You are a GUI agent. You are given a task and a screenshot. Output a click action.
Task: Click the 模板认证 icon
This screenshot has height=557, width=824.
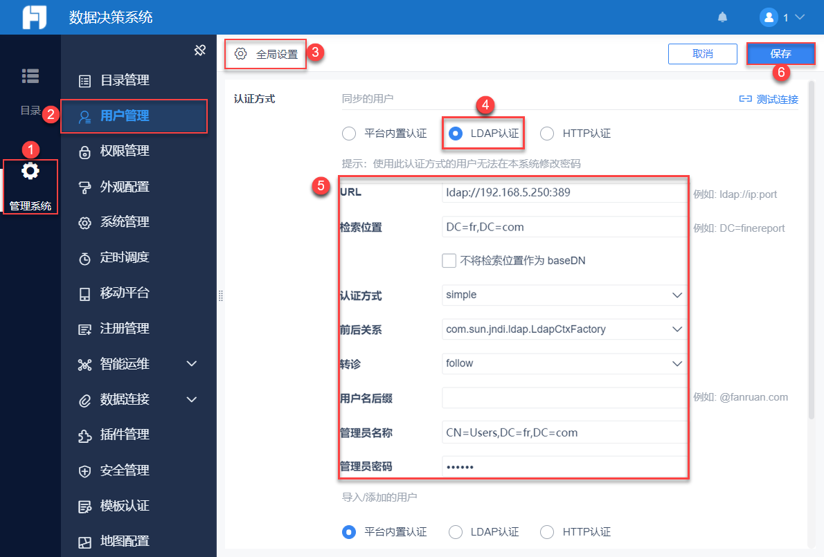(x=84, y=506)
